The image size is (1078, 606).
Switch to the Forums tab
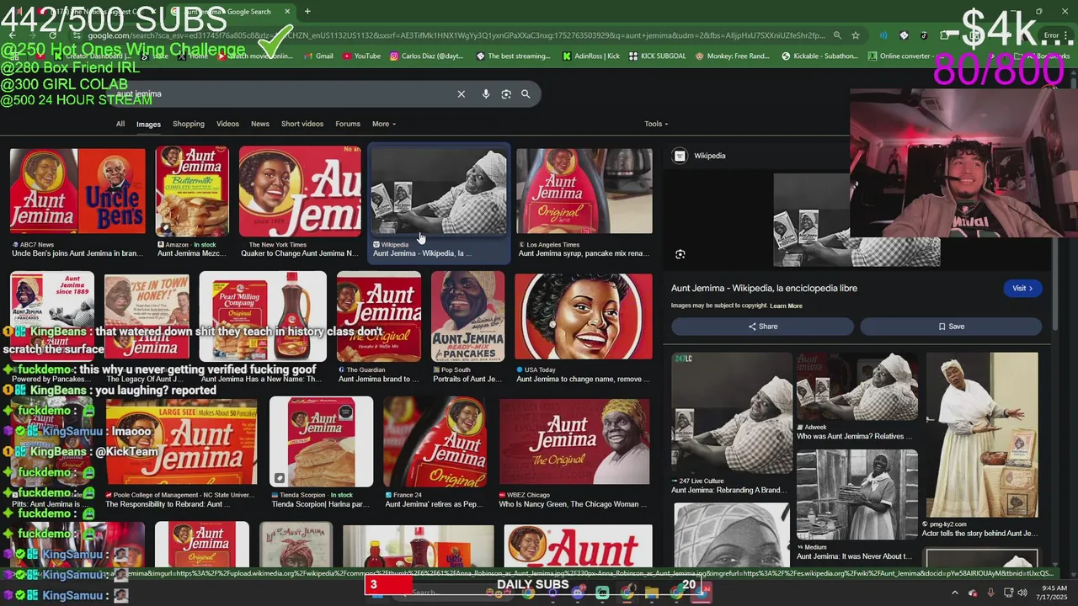coord(348,124)
